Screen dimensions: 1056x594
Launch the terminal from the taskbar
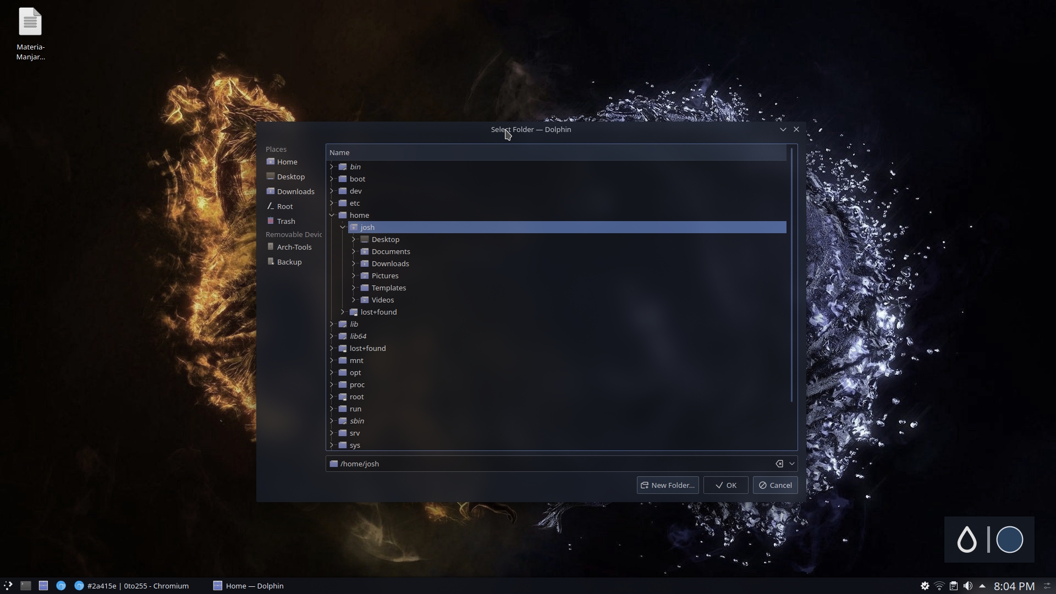[26, 586]
